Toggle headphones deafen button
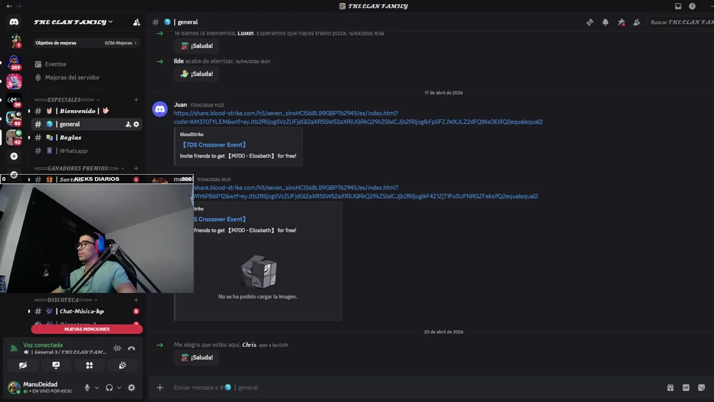 [x=109, y=387]
